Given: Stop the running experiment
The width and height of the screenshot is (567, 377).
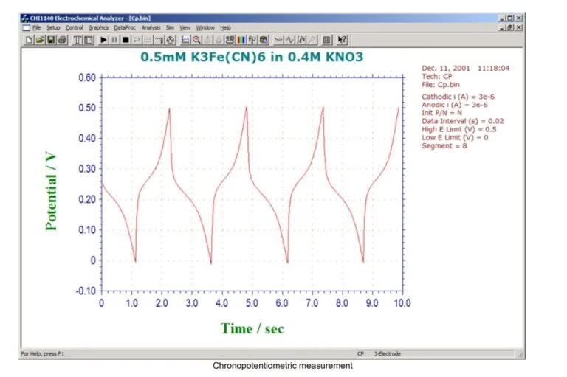Looking at the screenshot, I should 126,38.
